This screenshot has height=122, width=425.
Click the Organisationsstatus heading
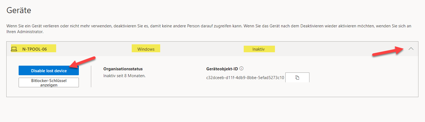[123, 69]
